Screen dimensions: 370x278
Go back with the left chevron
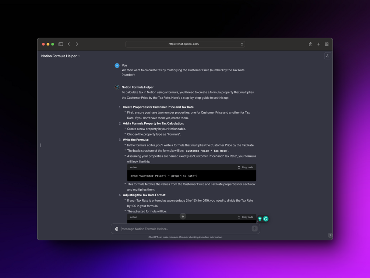[69, 44]
